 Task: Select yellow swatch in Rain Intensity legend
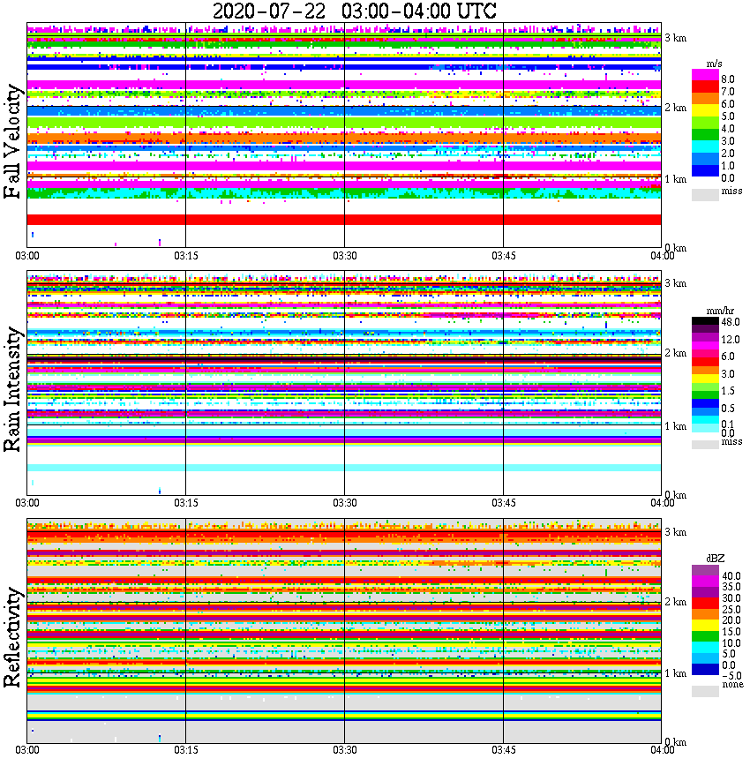705,378
